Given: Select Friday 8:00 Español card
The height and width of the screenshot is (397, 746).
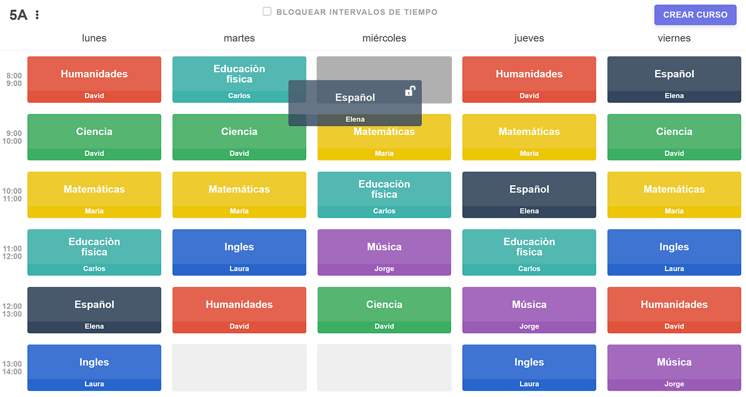Looking at the screenshot, I should [674, 79].
